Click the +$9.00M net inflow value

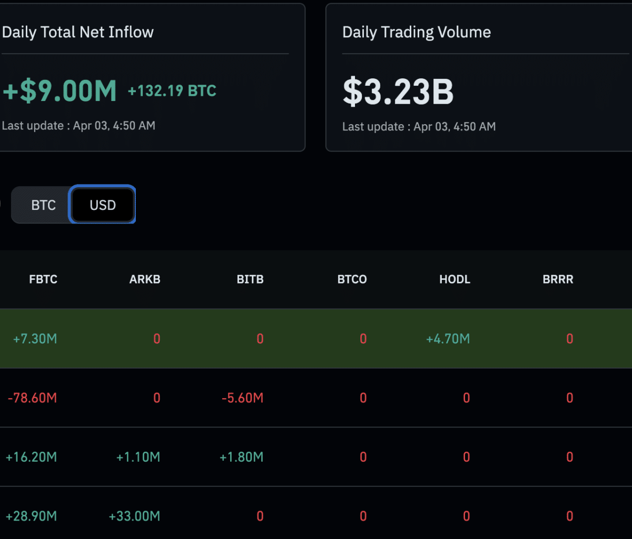[x=60, y=91]
